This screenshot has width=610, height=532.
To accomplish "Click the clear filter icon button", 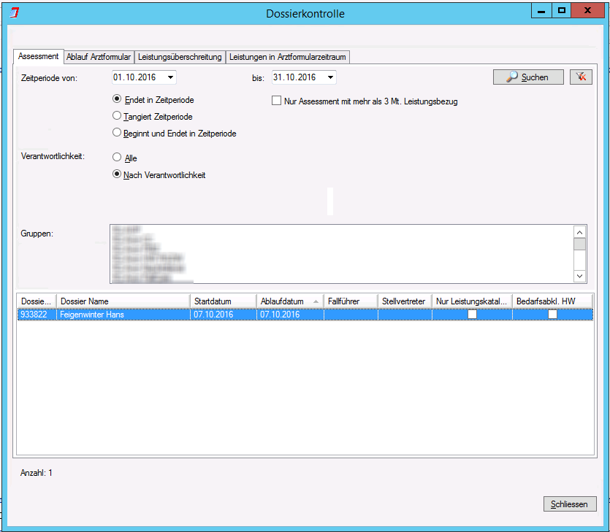I will (581, 77).
